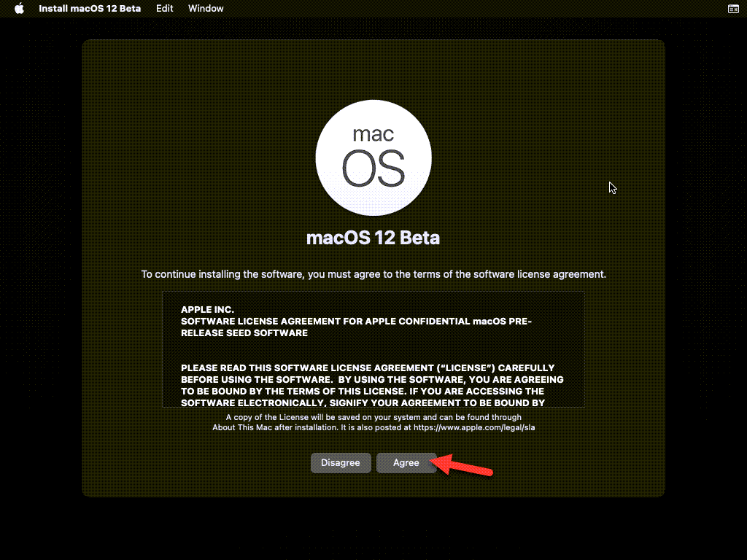
Task: Open the Apple menu
Action: click(19, 8)
